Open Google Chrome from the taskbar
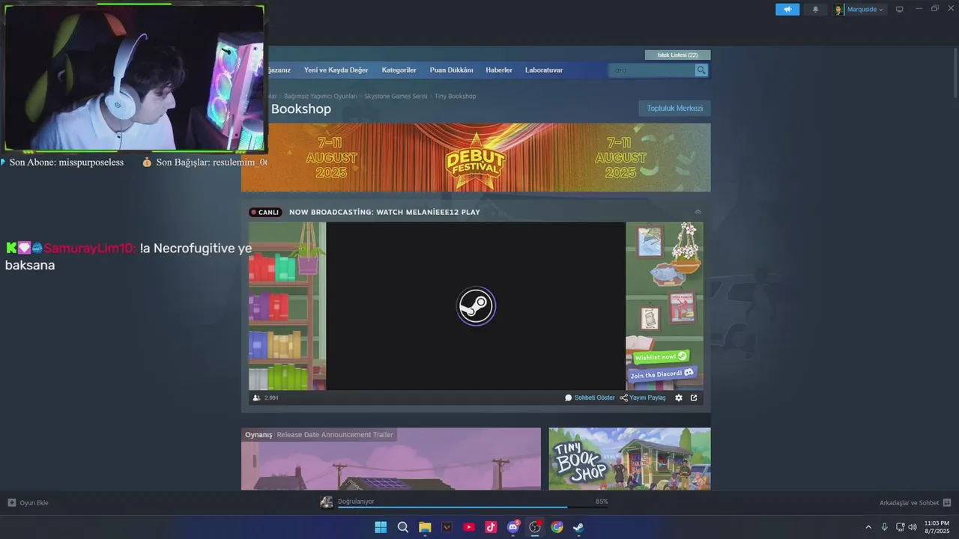The height and width of the screenshot is (539, 959). [x=557, y=527]
